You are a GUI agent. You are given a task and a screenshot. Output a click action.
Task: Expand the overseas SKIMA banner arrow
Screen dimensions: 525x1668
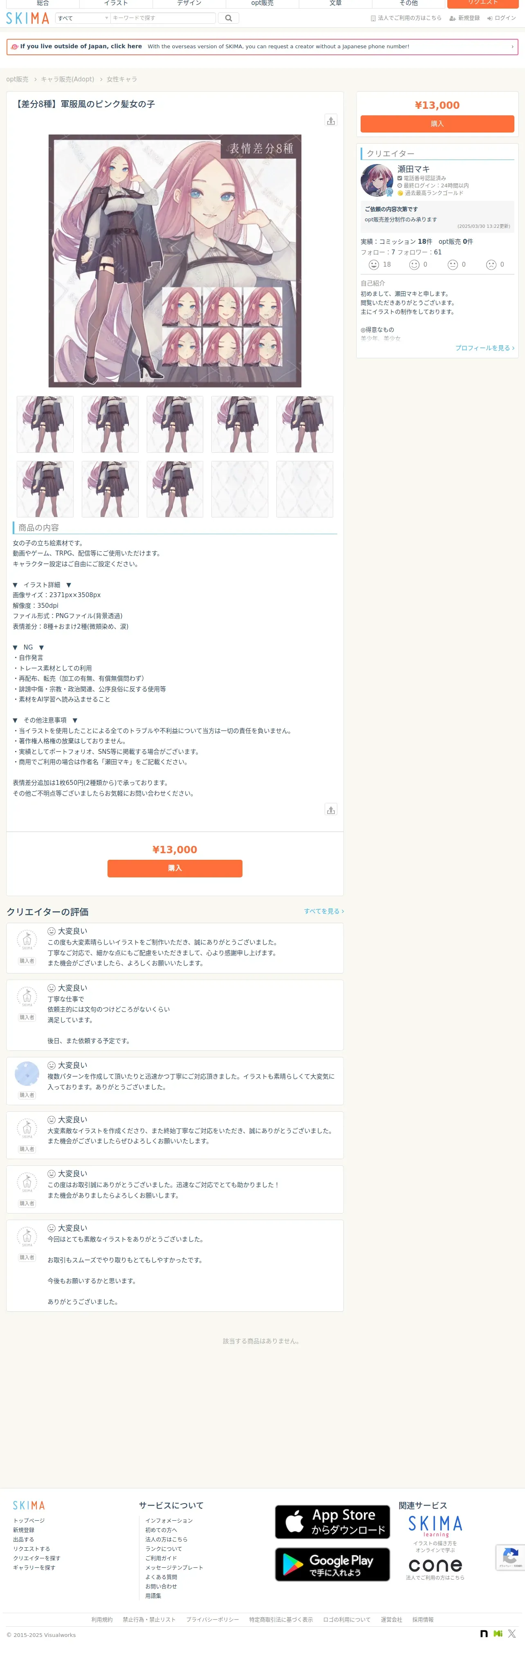512,47
